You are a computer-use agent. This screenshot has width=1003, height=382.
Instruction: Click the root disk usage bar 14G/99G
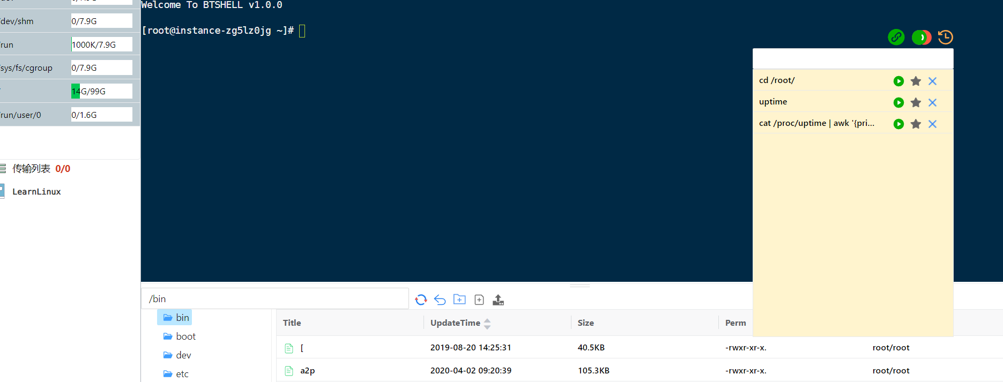[x=101, y=91]
